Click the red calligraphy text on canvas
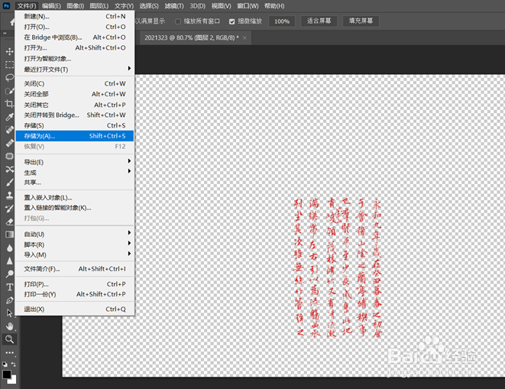 click(x=338, y=267)
